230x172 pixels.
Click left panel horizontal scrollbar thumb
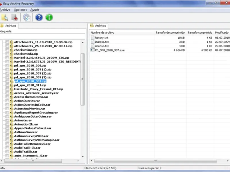coord(33,161)
